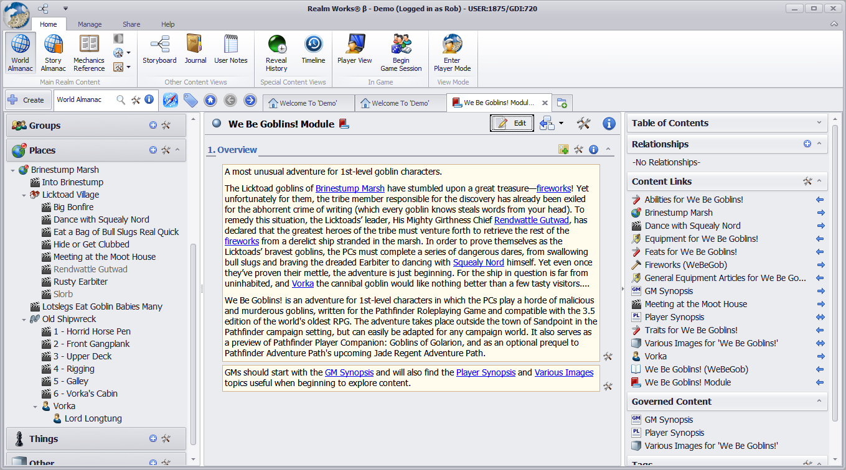Collapse the Content Links panel
Image resolution: width=846 pixels, height=470 pixels.
819,181
